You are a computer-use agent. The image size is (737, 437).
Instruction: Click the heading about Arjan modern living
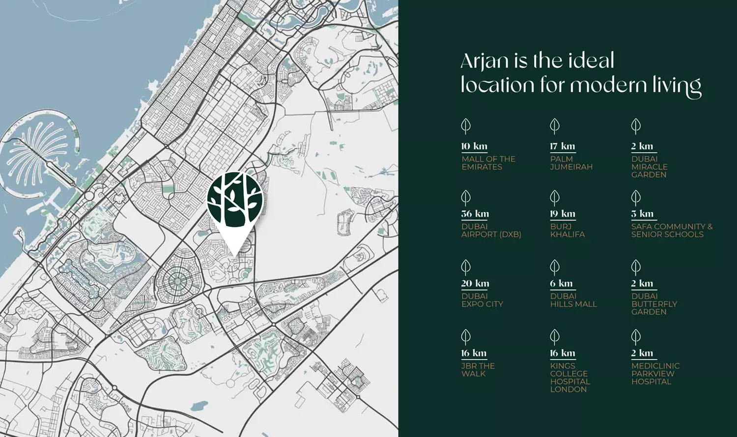click(x=581, y=73)
